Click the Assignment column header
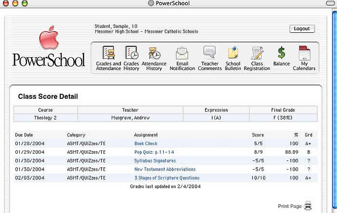The width and height of the screenshot is (337, 213). point(146,135)
